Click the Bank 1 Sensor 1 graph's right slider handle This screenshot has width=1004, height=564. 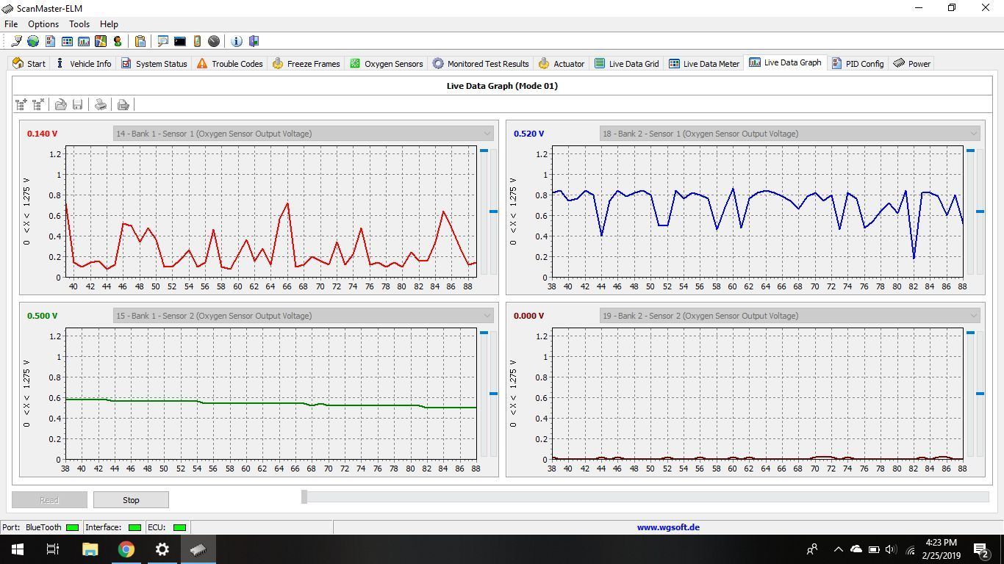(x=494, y=211)
